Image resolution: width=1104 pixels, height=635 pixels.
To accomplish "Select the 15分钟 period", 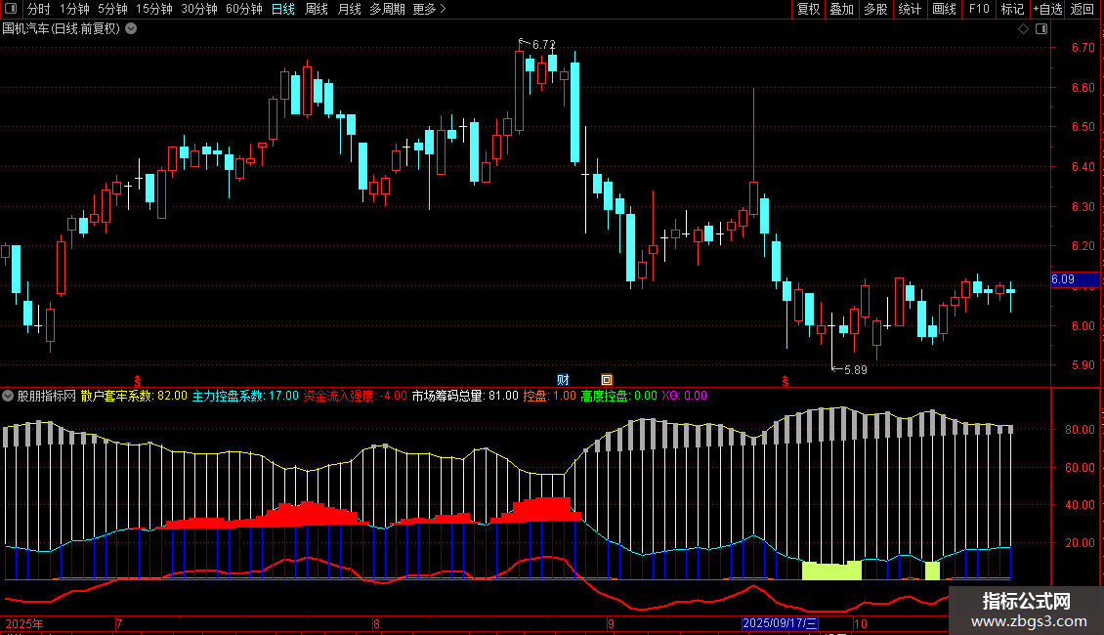I will coord(154,9).
